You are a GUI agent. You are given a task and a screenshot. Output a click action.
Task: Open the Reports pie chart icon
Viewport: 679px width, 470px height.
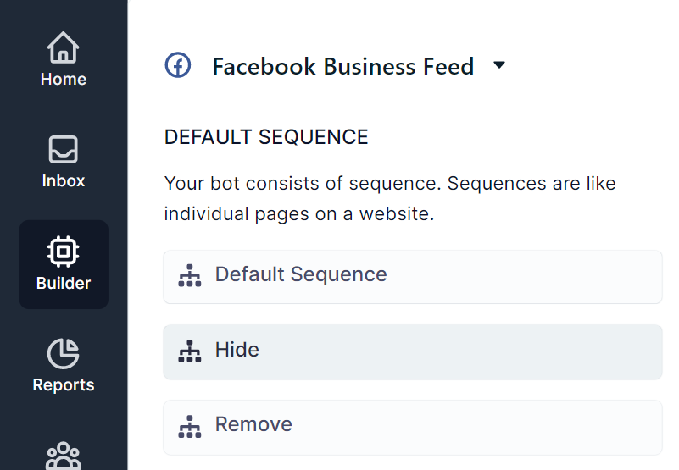64,353
